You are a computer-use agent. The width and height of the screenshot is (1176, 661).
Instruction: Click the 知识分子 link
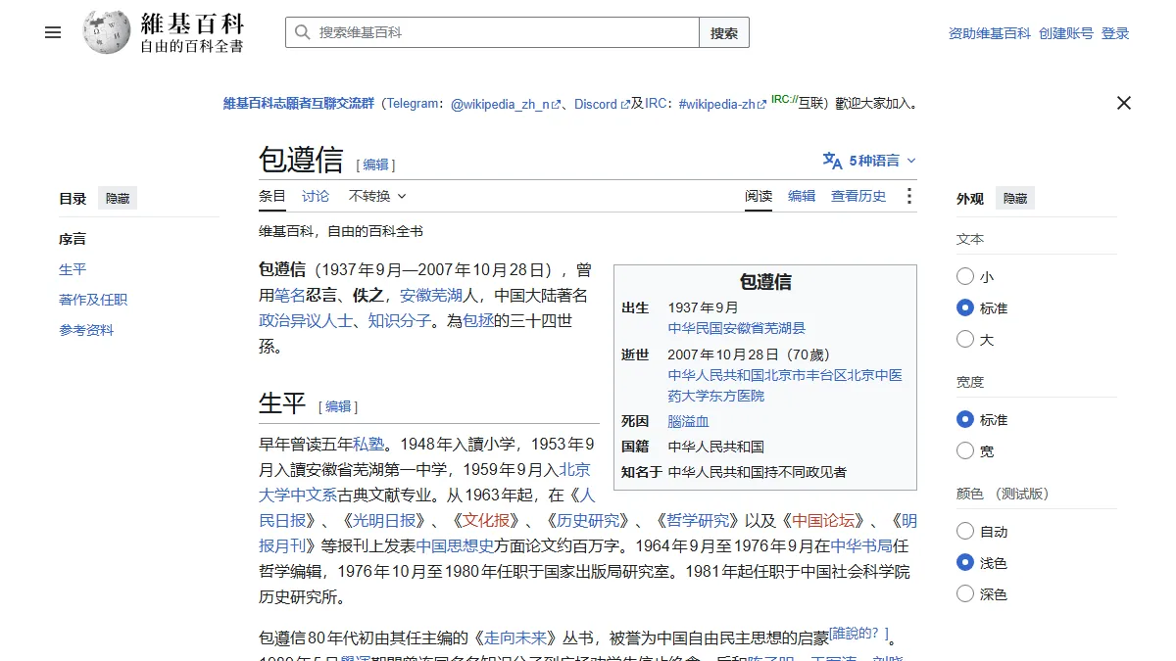(400, 320)
